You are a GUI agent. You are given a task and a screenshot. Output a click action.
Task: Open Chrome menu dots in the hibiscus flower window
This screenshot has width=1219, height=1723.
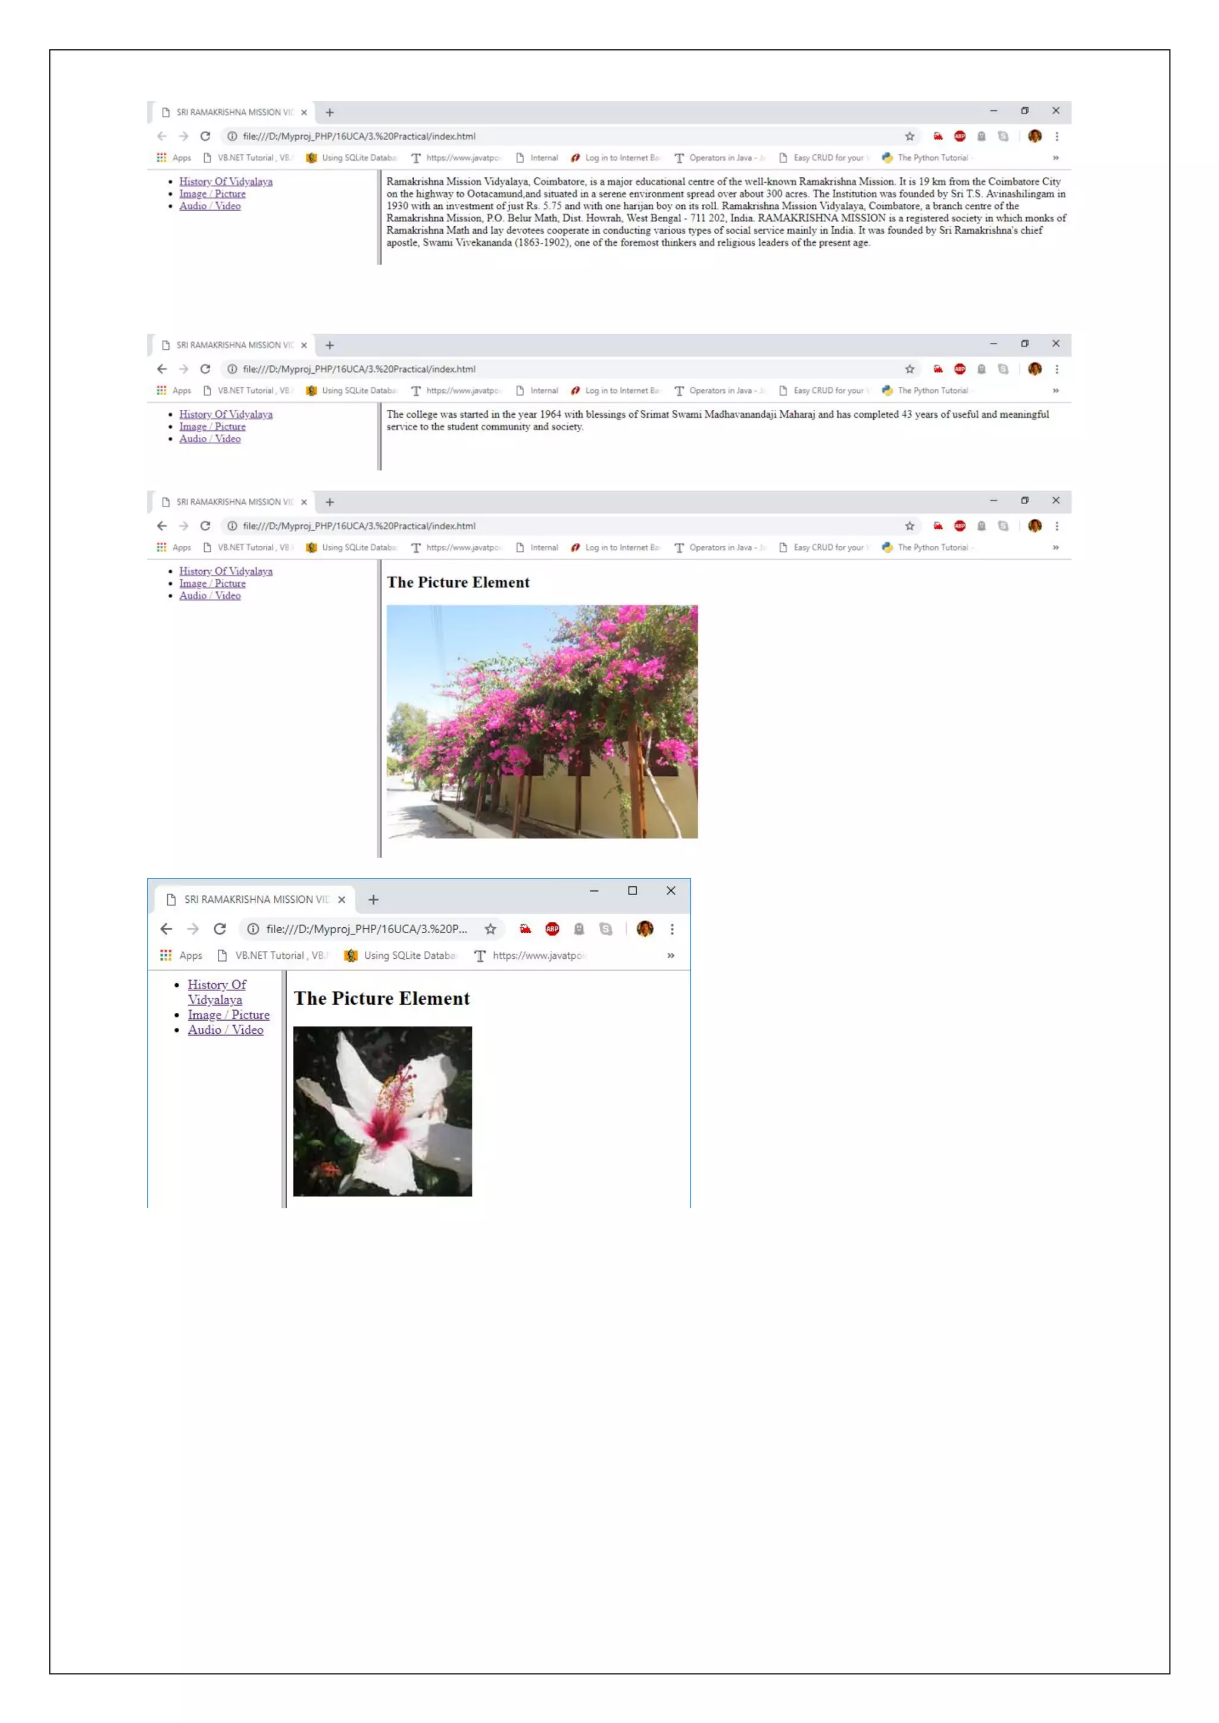672,929
